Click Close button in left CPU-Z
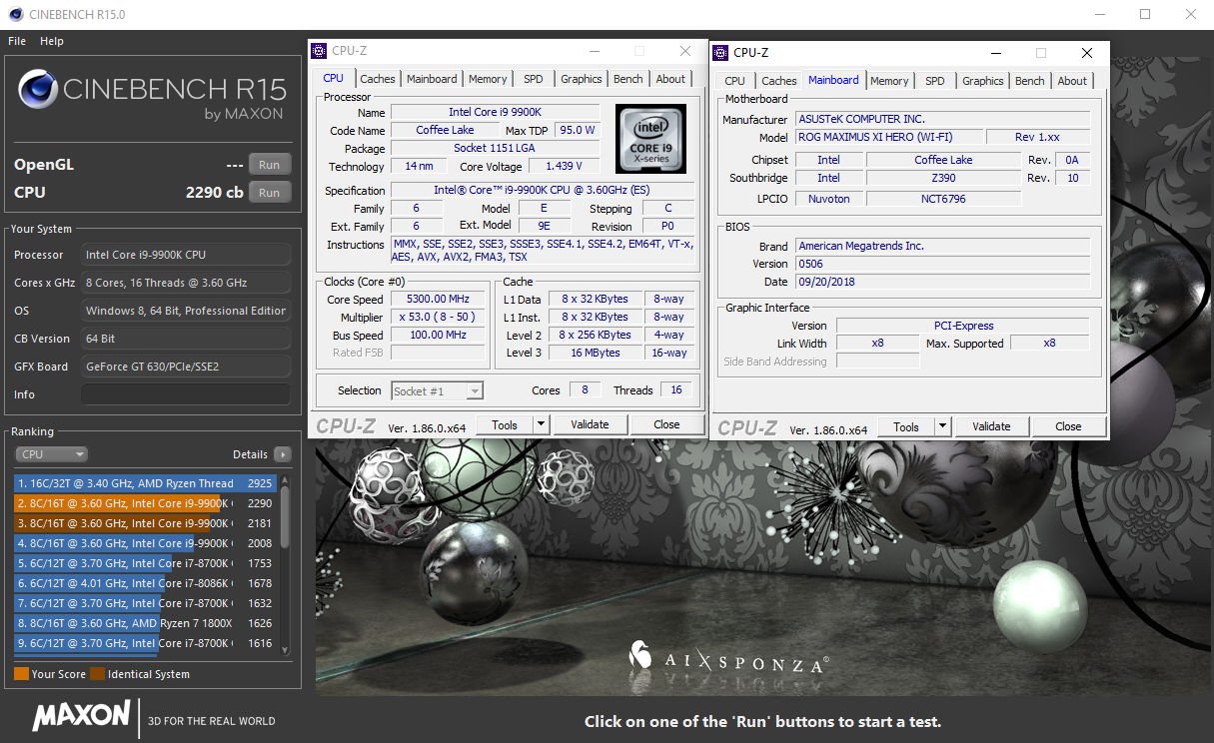Image resolution: width=1214 pixels, height=743 pixels. (666, 424)
